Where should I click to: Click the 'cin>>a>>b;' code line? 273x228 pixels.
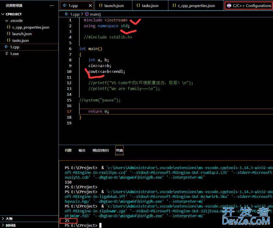[99, 66]
